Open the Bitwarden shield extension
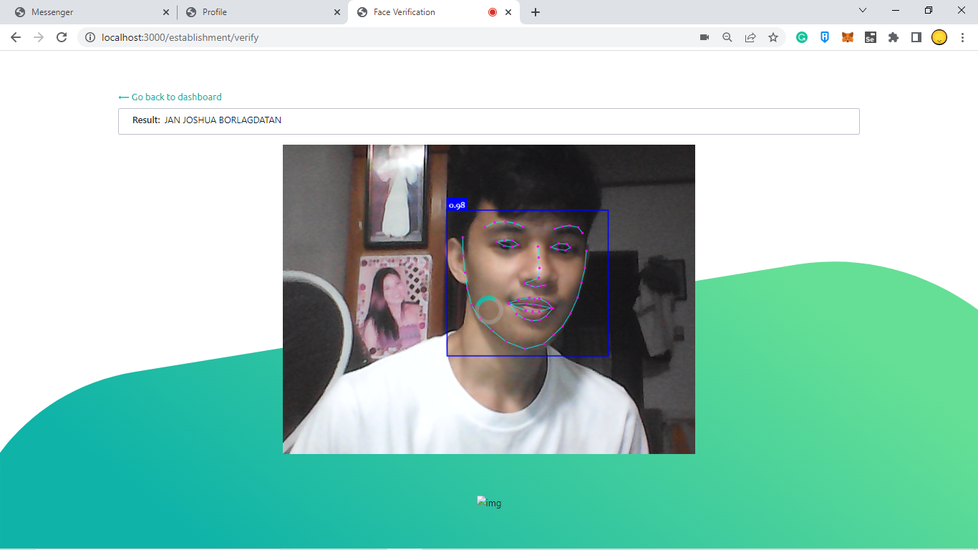Image resolution: width=978 pixels, height=550 pixels. (825, 37)
